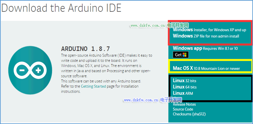Click the ARDUINO 1.8.7 version title
The width and height of the screenshot is (253, 124).
pyautogui.click(x=85, y=49)
